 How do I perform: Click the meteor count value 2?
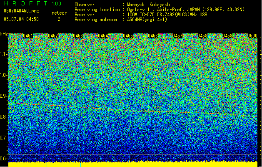pyautogui.click(x=59, y=19)
